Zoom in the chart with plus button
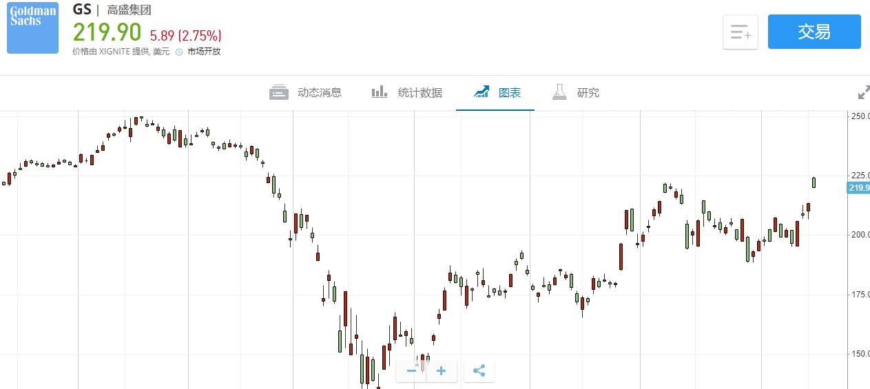 pyautogui.click(x=442, y=371)
